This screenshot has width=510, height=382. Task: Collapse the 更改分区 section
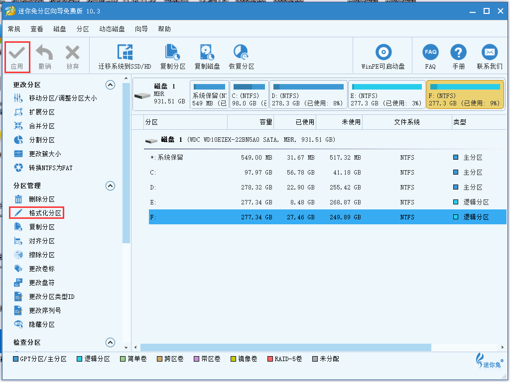tap(110, 85)
